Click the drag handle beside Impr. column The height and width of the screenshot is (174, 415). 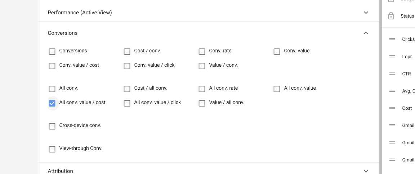(x=392, y=56)
